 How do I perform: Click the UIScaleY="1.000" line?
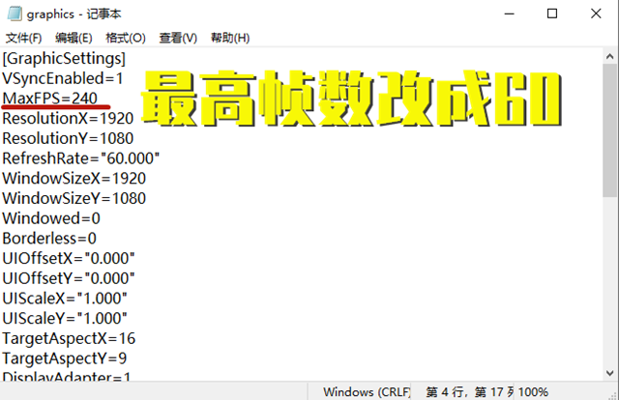(65, 318)
